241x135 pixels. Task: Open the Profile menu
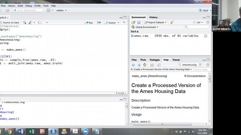pyautogui.click(x=37, y=6)
